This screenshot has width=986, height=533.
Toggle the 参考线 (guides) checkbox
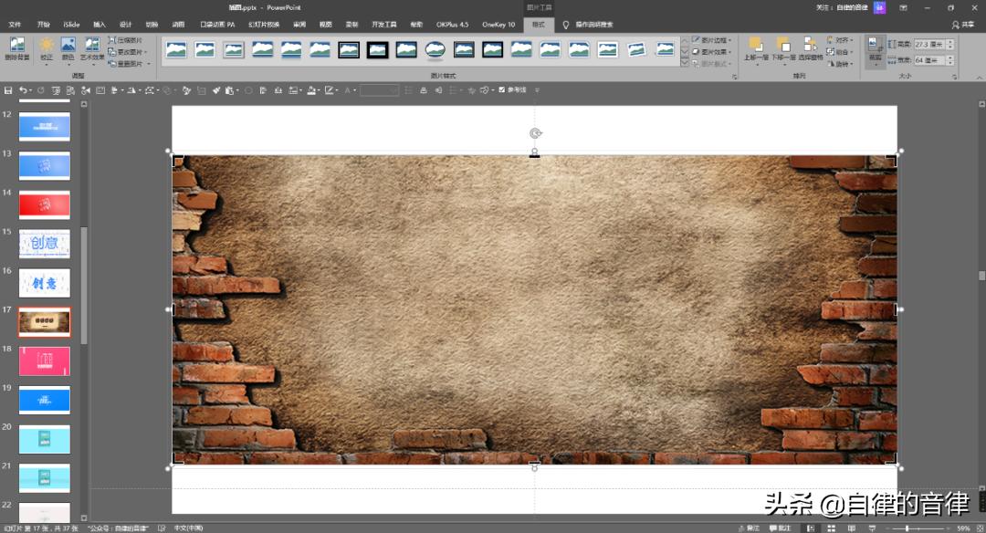click(502, 90)
